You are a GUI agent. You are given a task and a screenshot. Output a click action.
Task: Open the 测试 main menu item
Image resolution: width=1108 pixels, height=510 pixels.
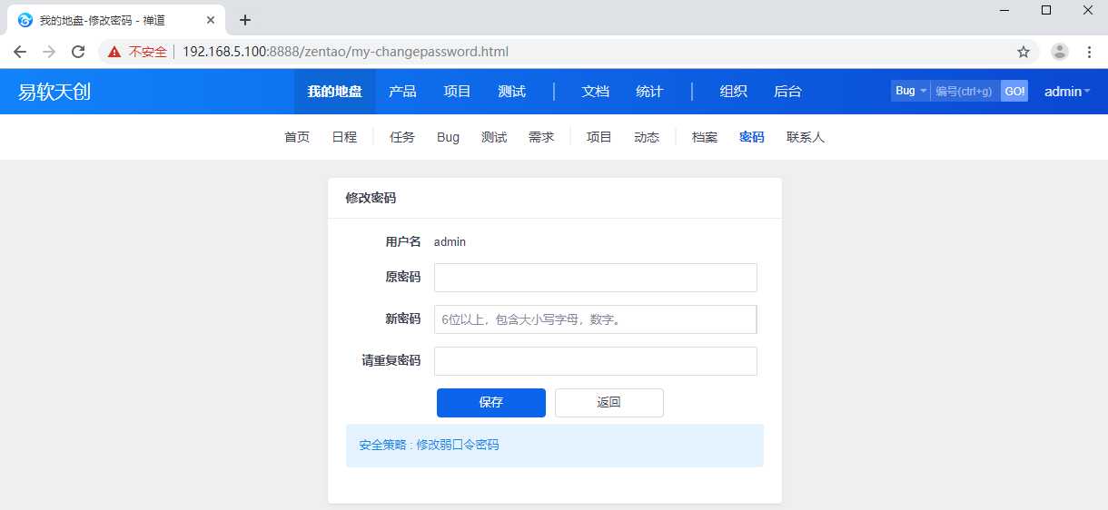coord(511,92)
